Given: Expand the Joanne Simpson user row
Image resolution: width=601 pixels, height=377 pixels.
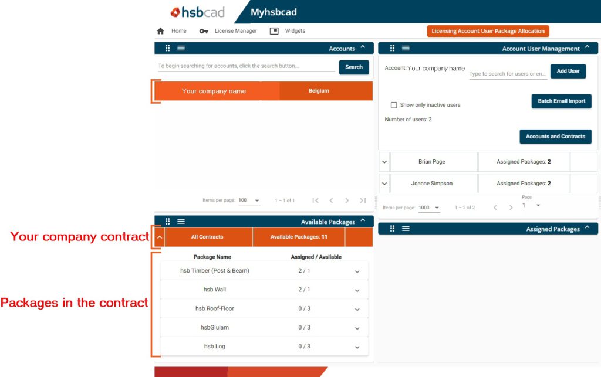Looking at the screenshot, I should point(384,184).
